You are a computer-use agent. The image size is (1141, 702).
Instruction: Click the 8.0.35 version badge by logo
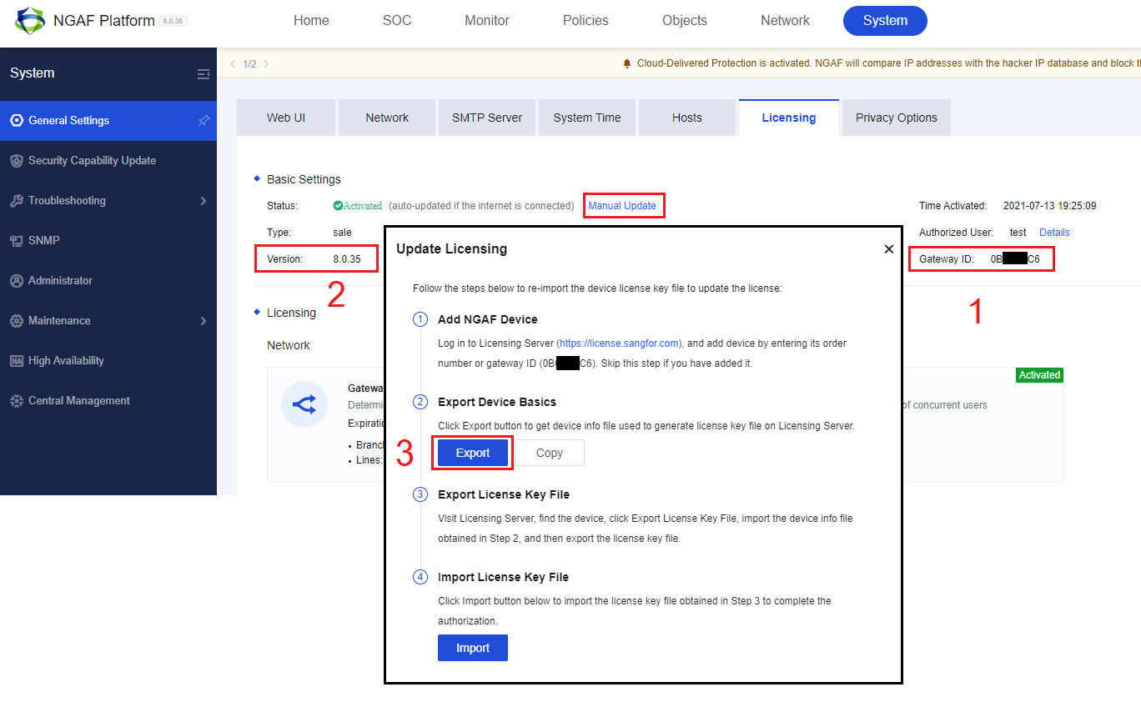point(173,22)
